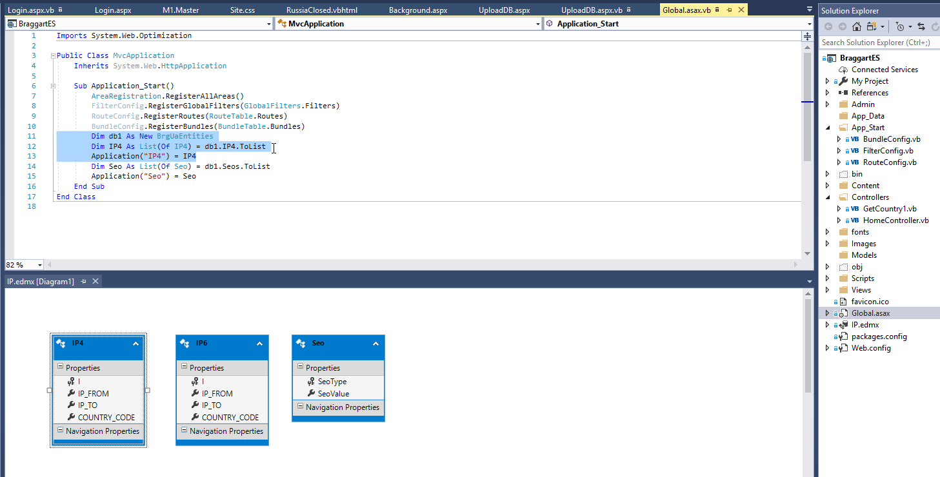Click the favicon.ico file icon

(843, 302)
